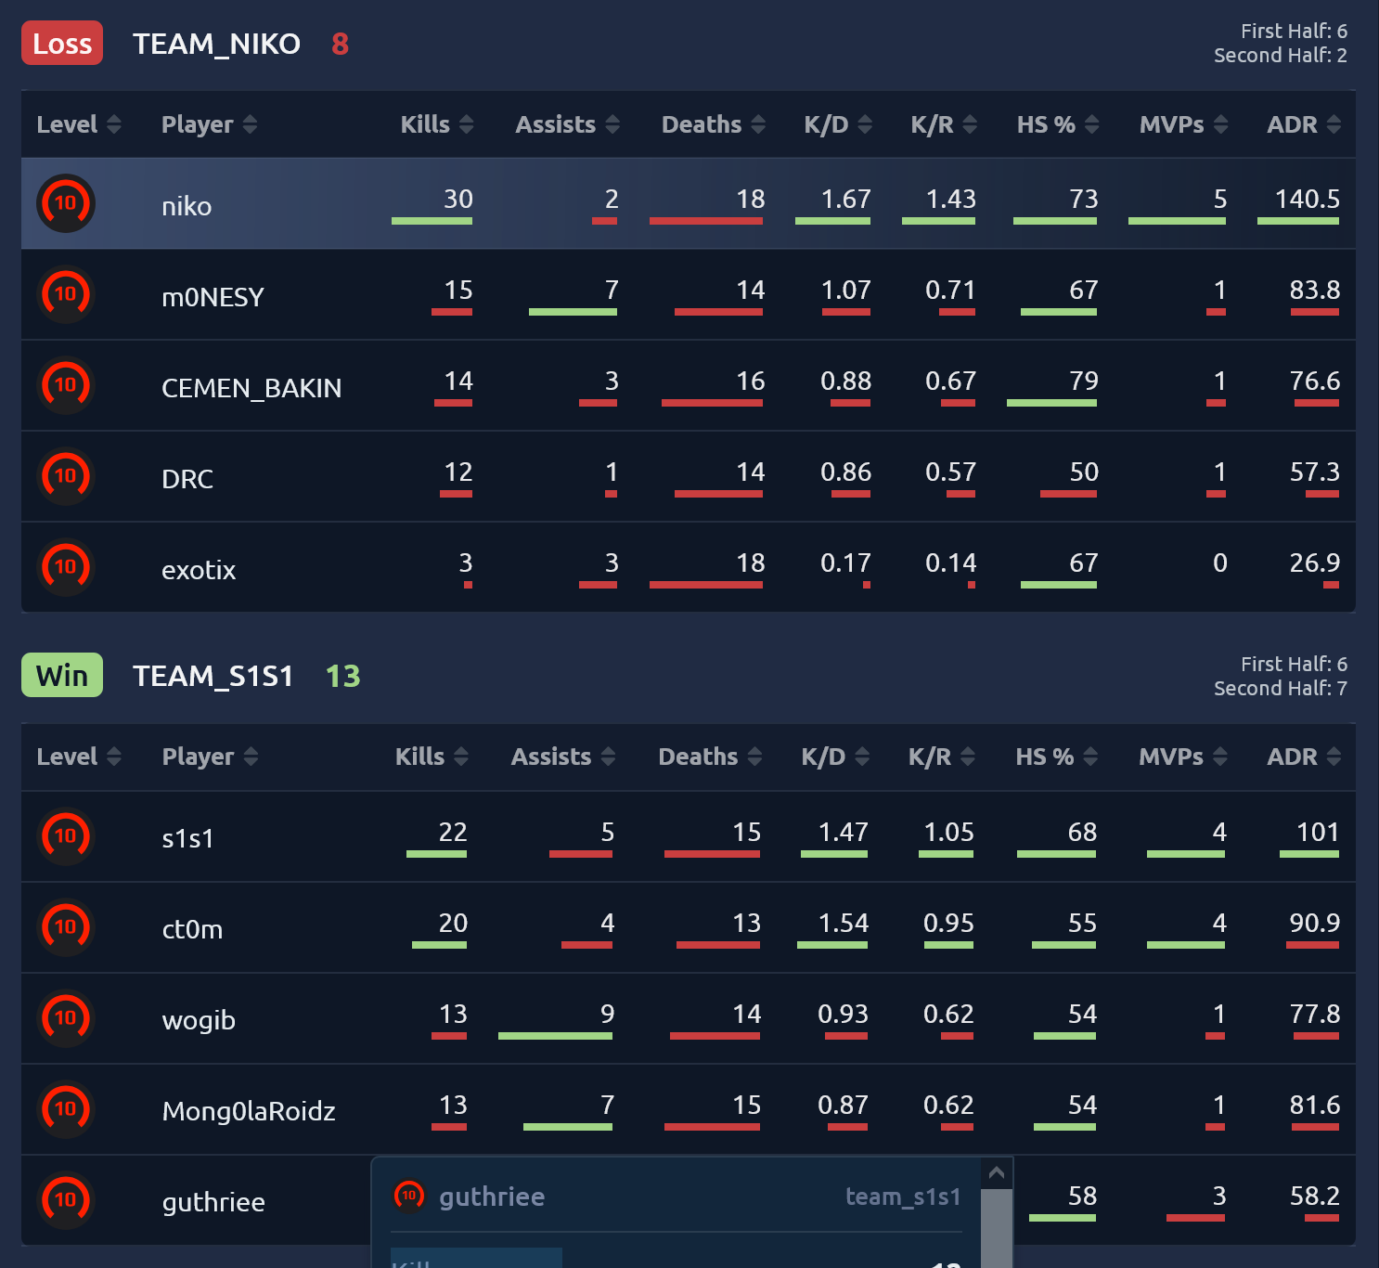Open s1s1's player profile

188,839
